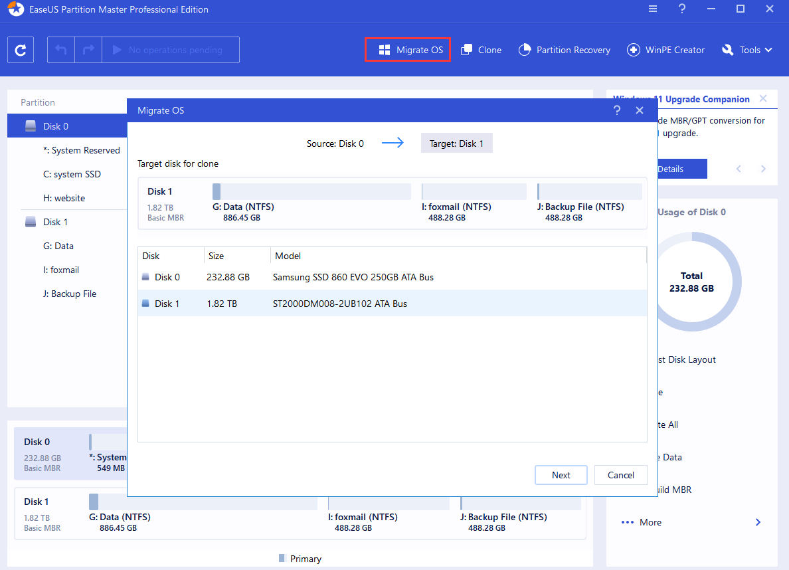The image size is (789, 570).
Task: Cancel the Migrate OS dialog
Action: tap(620, 475)
